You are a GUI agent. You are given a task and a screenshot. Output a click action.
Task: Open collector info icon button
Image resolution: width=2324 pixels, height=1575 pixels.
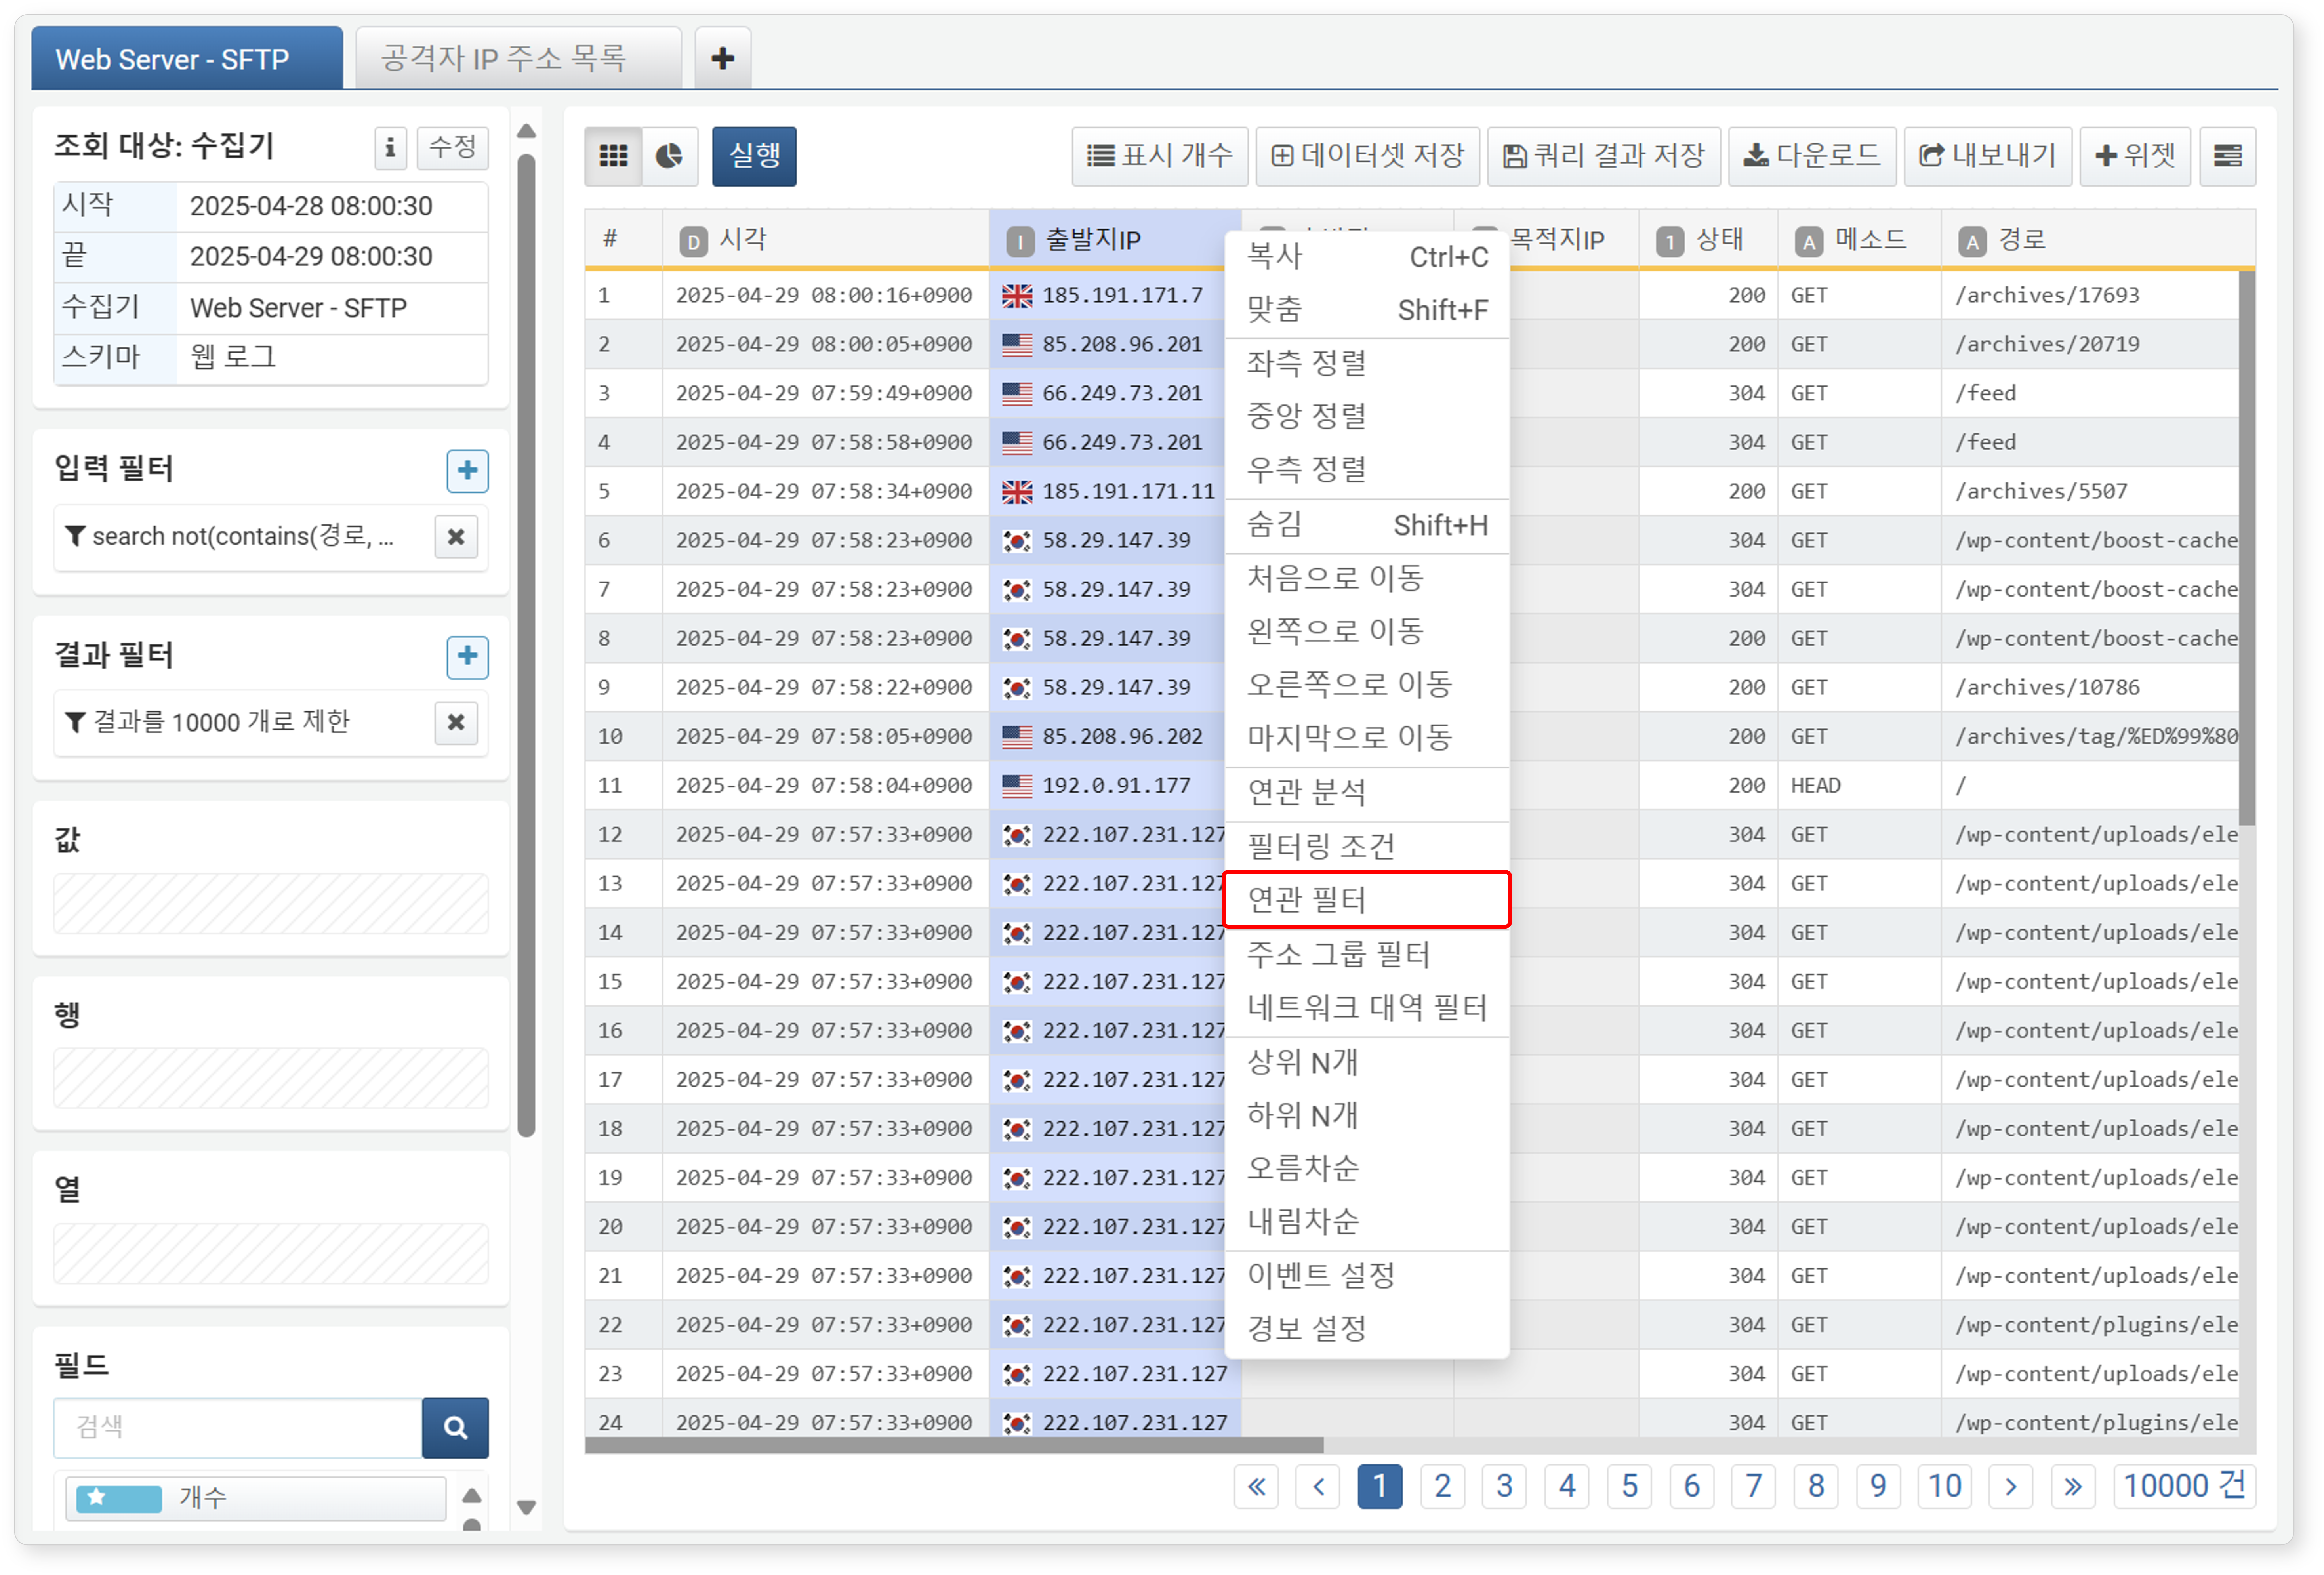[390, 148]
